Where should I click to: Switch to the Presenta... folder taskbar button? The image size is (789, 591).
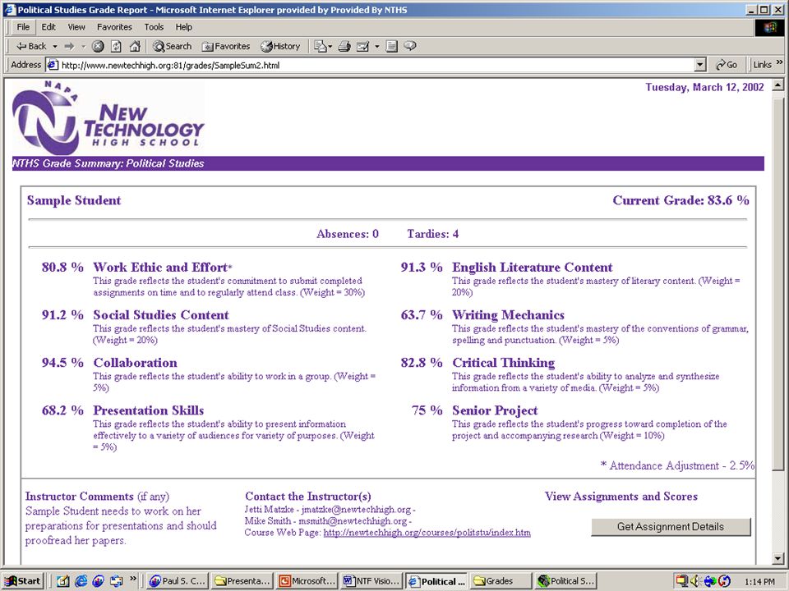[x=242, y=581]
